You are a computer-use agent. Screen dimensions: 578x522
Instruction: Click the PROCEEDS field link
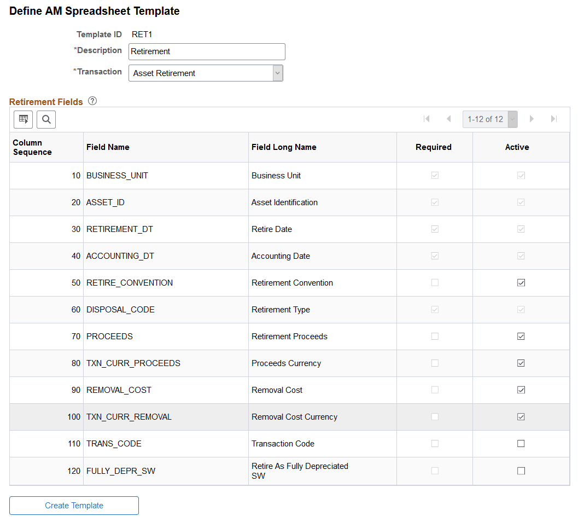tap(109, 336)
